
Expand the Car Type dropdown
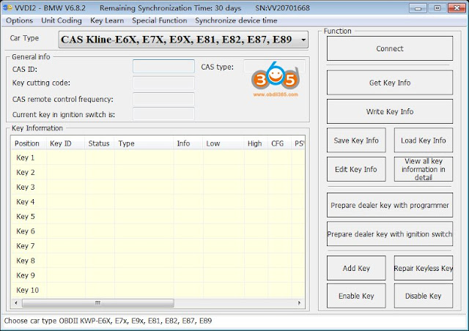pos(183,40)
